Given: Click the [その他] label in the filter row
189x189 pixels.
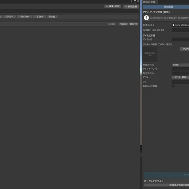Looking at the screenshot, I should tap(112, 24).
